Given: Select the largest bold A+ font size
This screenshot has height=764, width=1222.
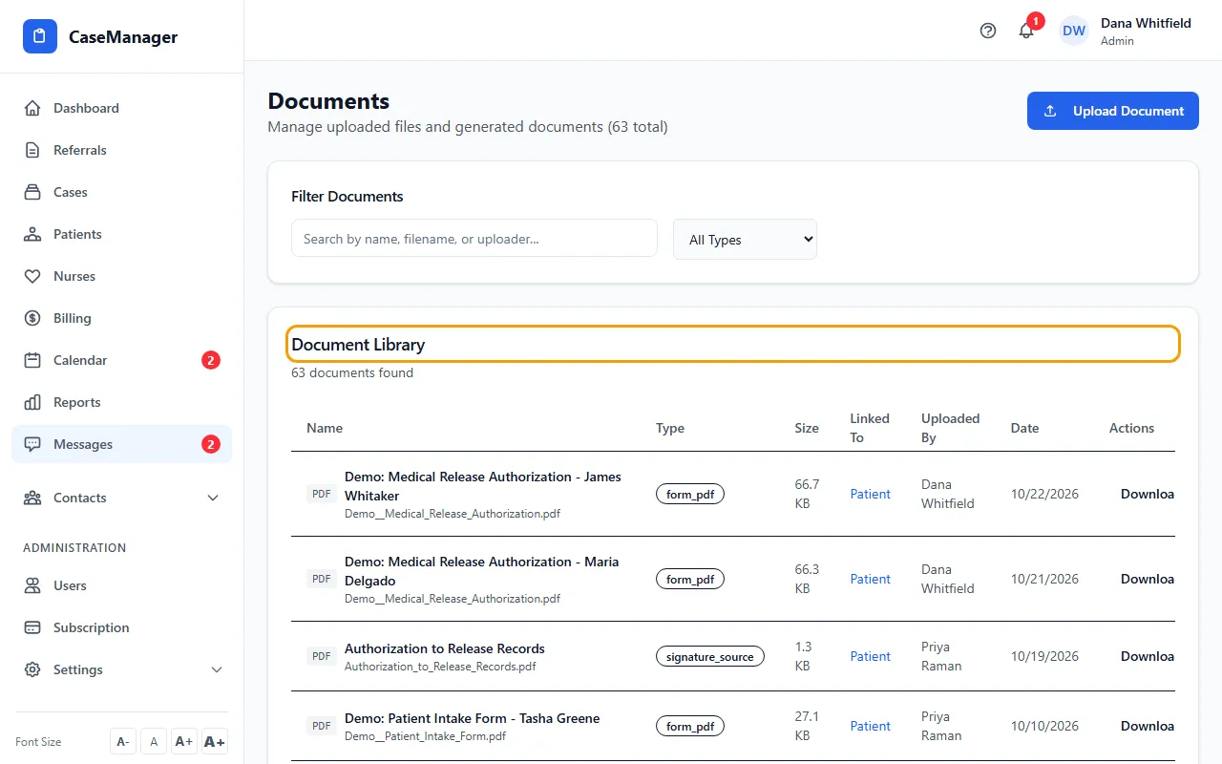Looking at the screenshot, I should pyautogui.click(x=215, y=741).
